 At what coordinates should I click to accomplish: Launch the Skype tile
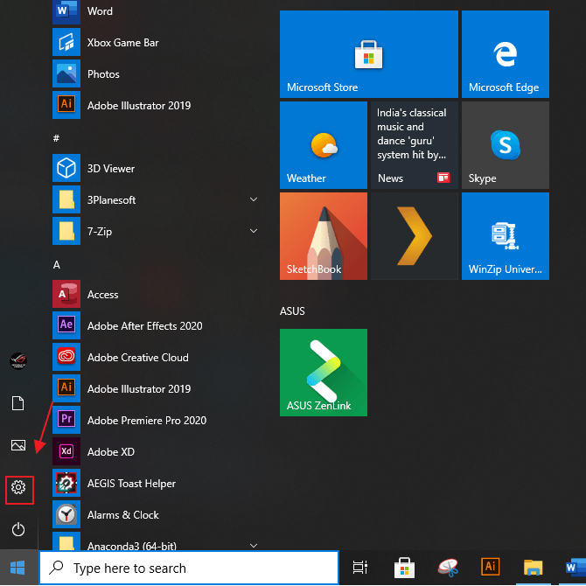coord(506,145)
